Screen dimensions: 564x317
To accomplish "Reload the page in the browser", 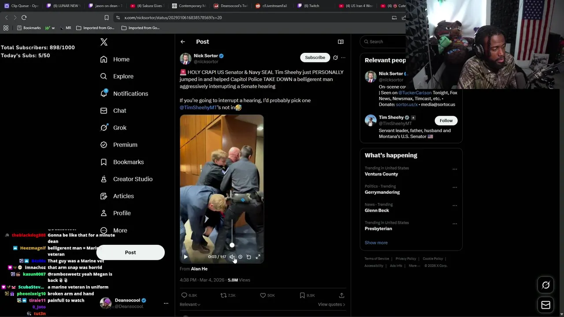I will [24, 18].
